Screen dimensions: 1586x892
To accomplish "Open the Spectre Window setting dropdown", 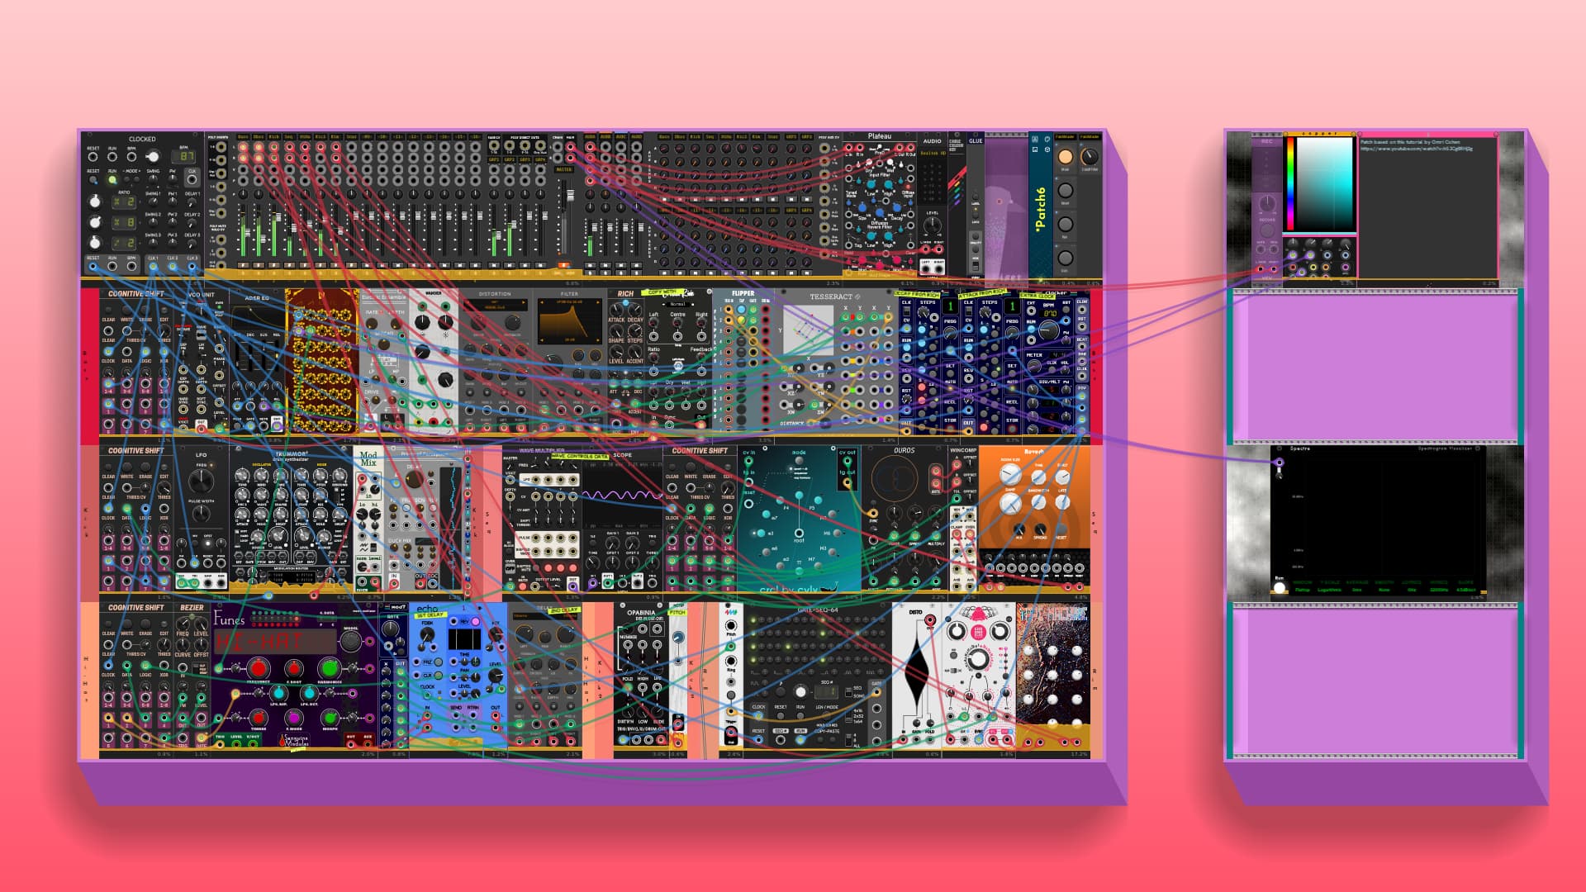I will coord(1303,590).
